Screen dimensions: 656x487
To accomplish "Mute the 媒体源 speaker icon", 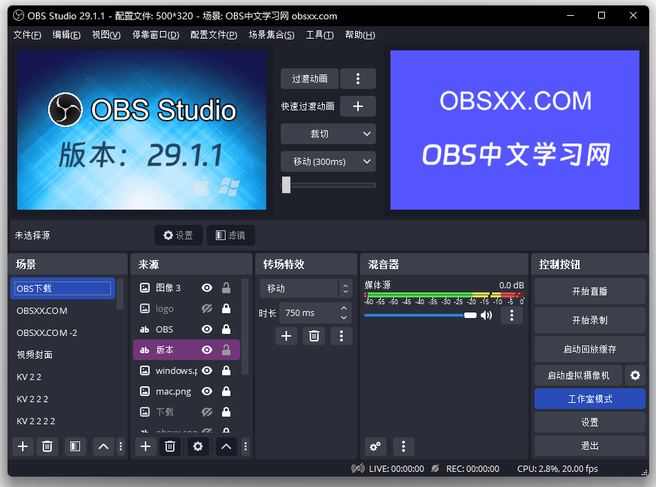I will click(486, 315).
